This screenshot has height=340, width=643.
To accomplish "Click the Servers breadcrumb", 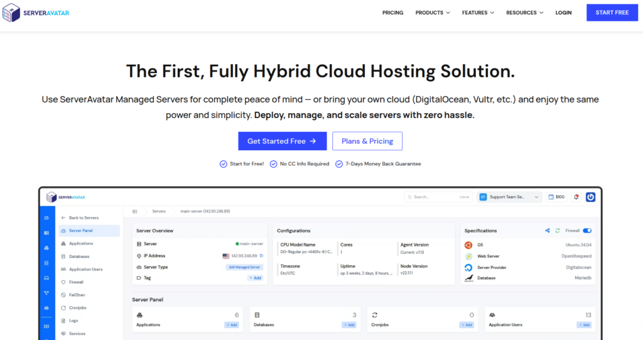I will click(159, 211).
